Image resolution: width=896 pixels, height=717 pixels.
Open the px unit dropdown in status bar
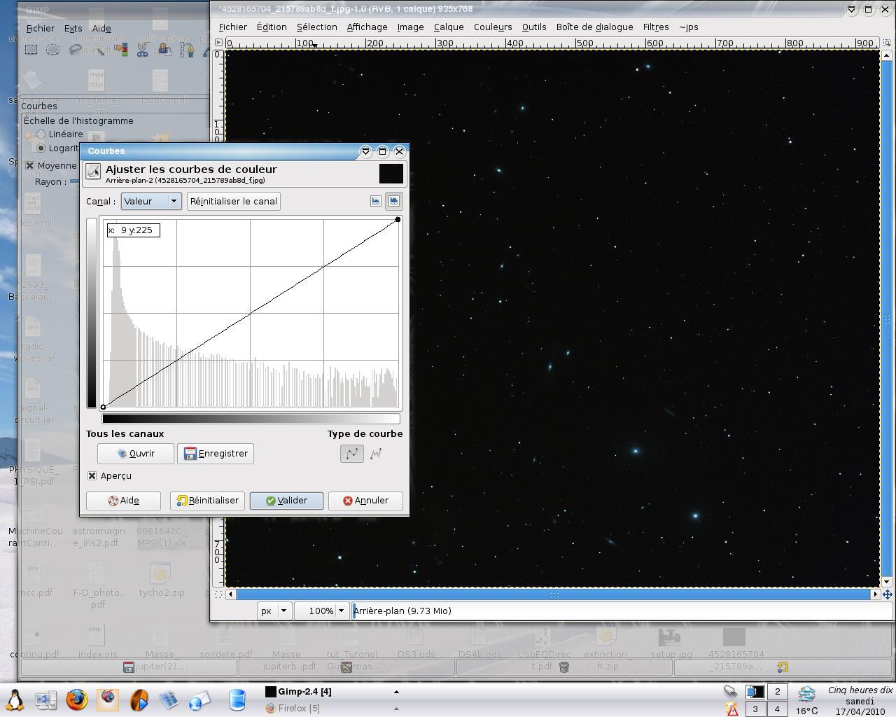pos(274,611)
